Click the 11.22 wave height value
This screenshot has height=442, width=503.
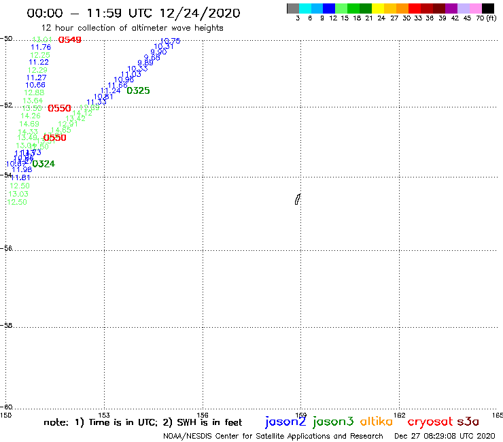click(x=39, y=63)
